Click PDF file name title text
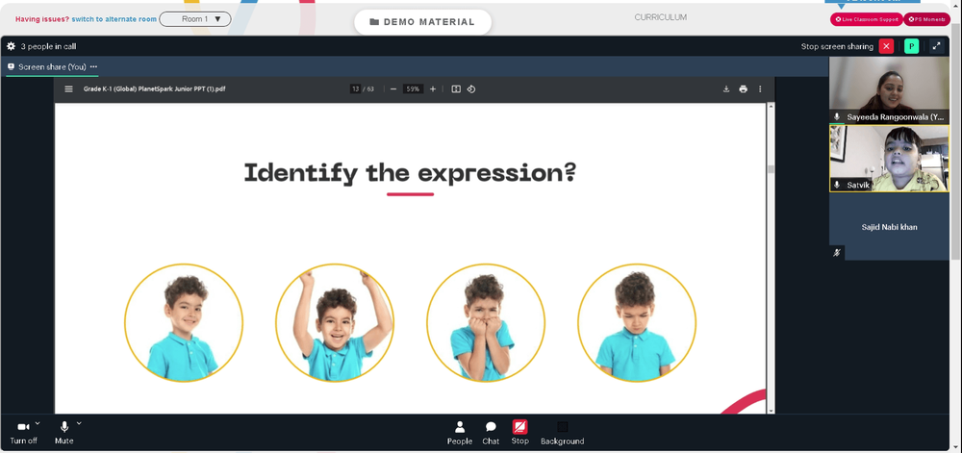Screen dimensions: 962x453 (x=155, y=88)
